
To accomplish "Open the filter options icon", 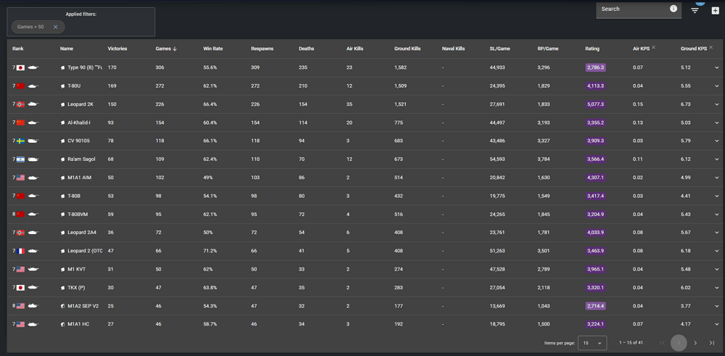I will click(x=695, y=10).
